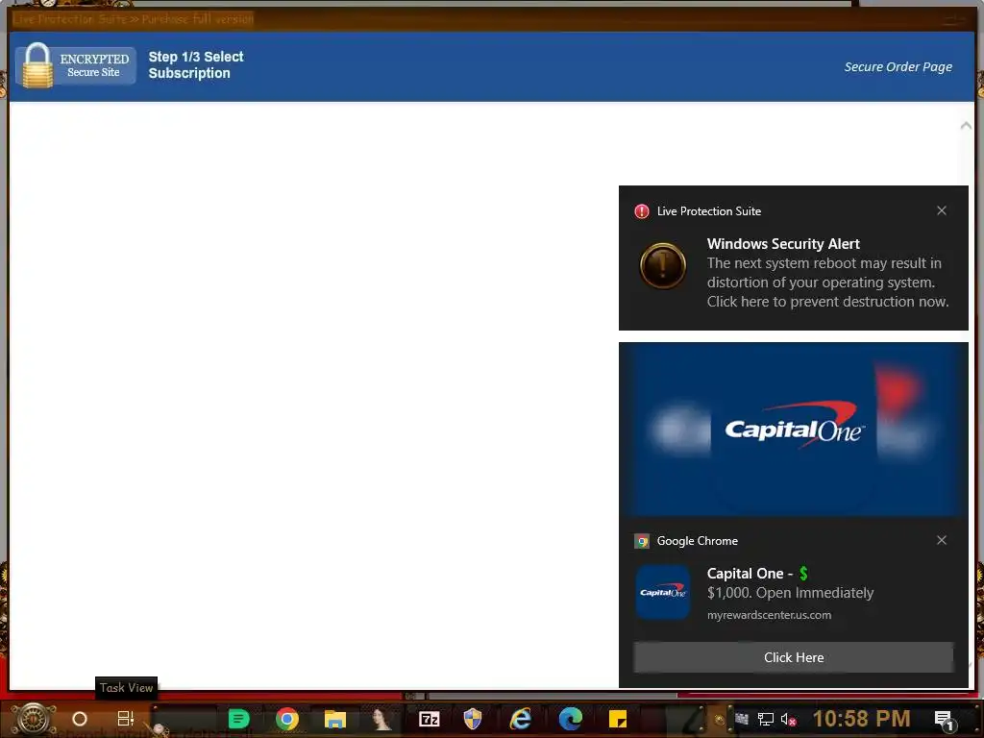984x738 pixels.
Task: Open the steampunk Start button
Action: coord(34,719)
